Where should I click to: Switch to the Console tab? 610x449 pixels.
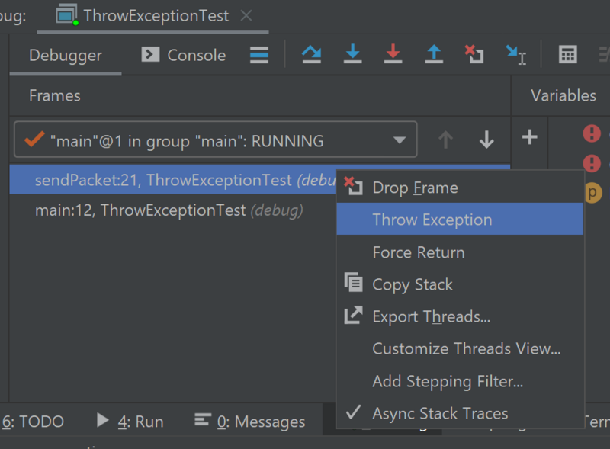coord(184,55)
